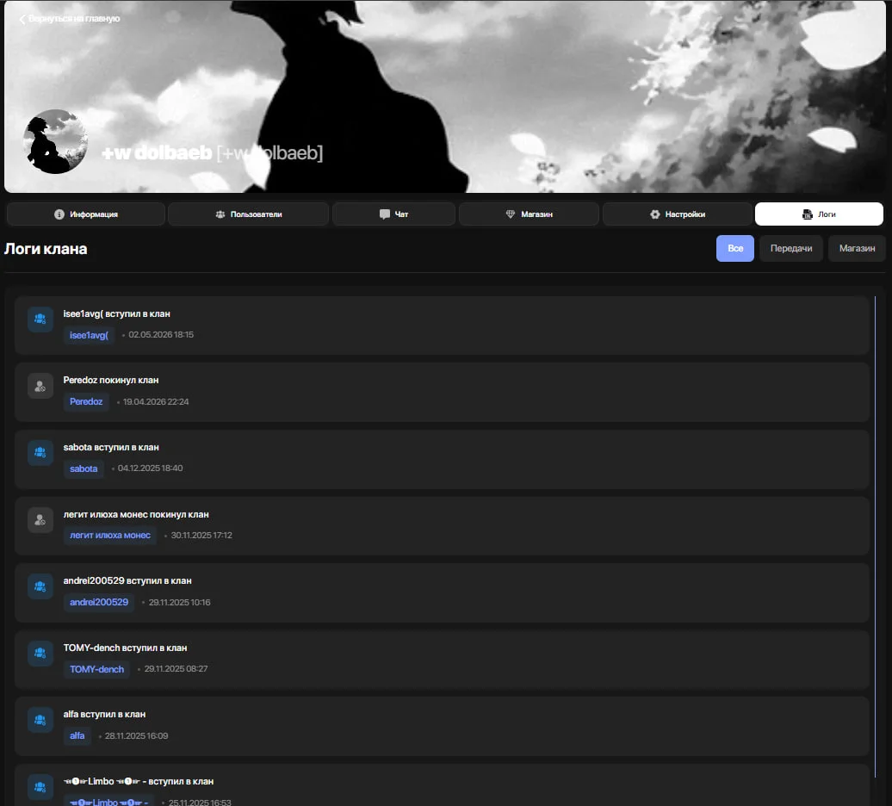Screen dimensions: 892x806
Task: Select the Логи tab
Action: click(x=819, y=214)
